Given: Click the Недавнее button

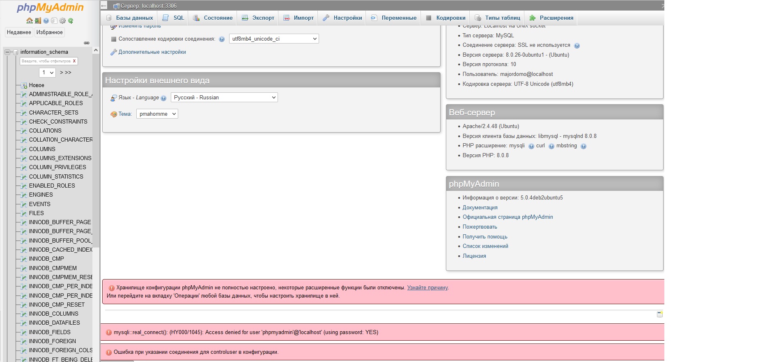Looking at the screenshot, I should point(19,32).
